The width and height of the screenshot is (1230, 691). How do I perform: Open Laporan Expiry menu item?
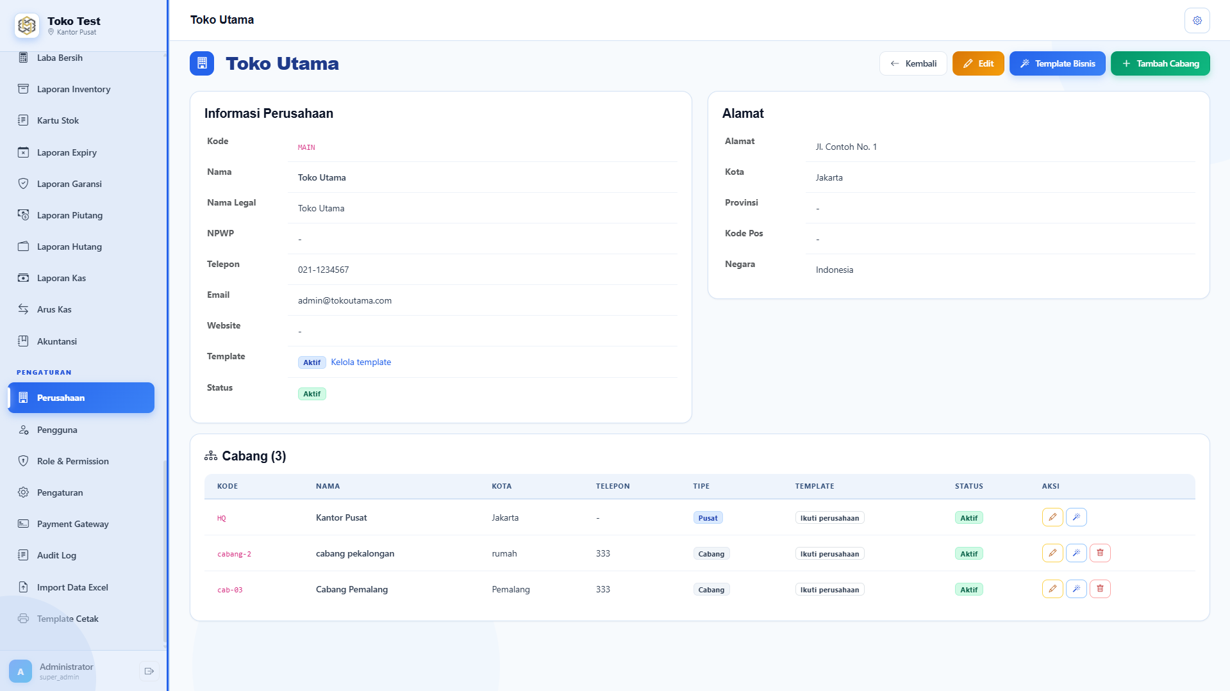82,152
